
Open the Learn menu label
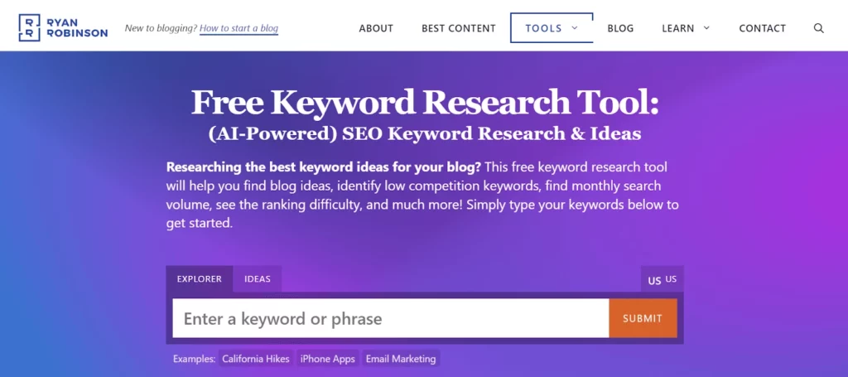point(678,28)
